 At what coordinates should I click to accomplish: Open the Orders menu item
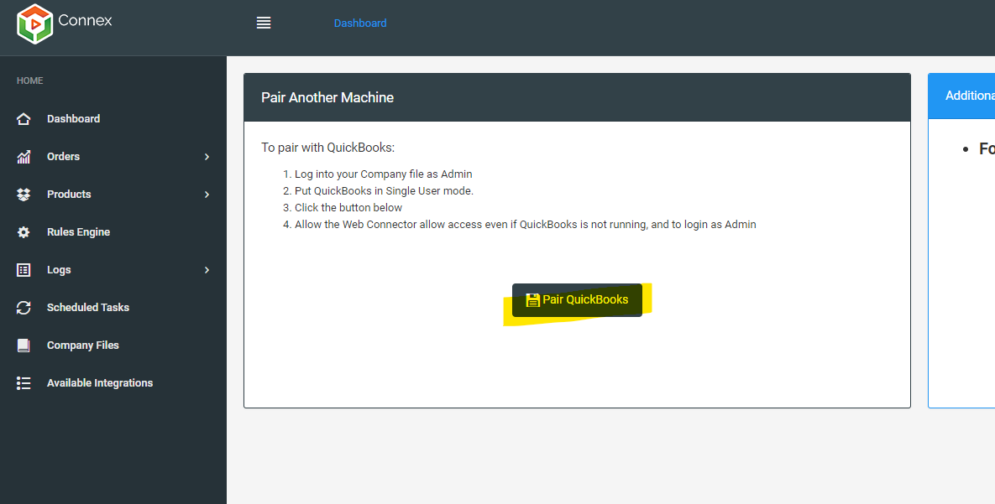pyautogui.click(x=64, y=157)
